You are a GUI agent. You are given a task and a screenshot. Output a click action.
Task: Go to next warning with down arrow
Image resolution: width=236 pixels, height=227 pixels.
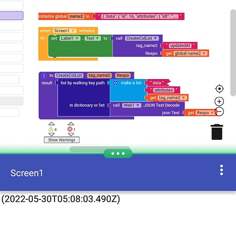click(x=51, y=134)
